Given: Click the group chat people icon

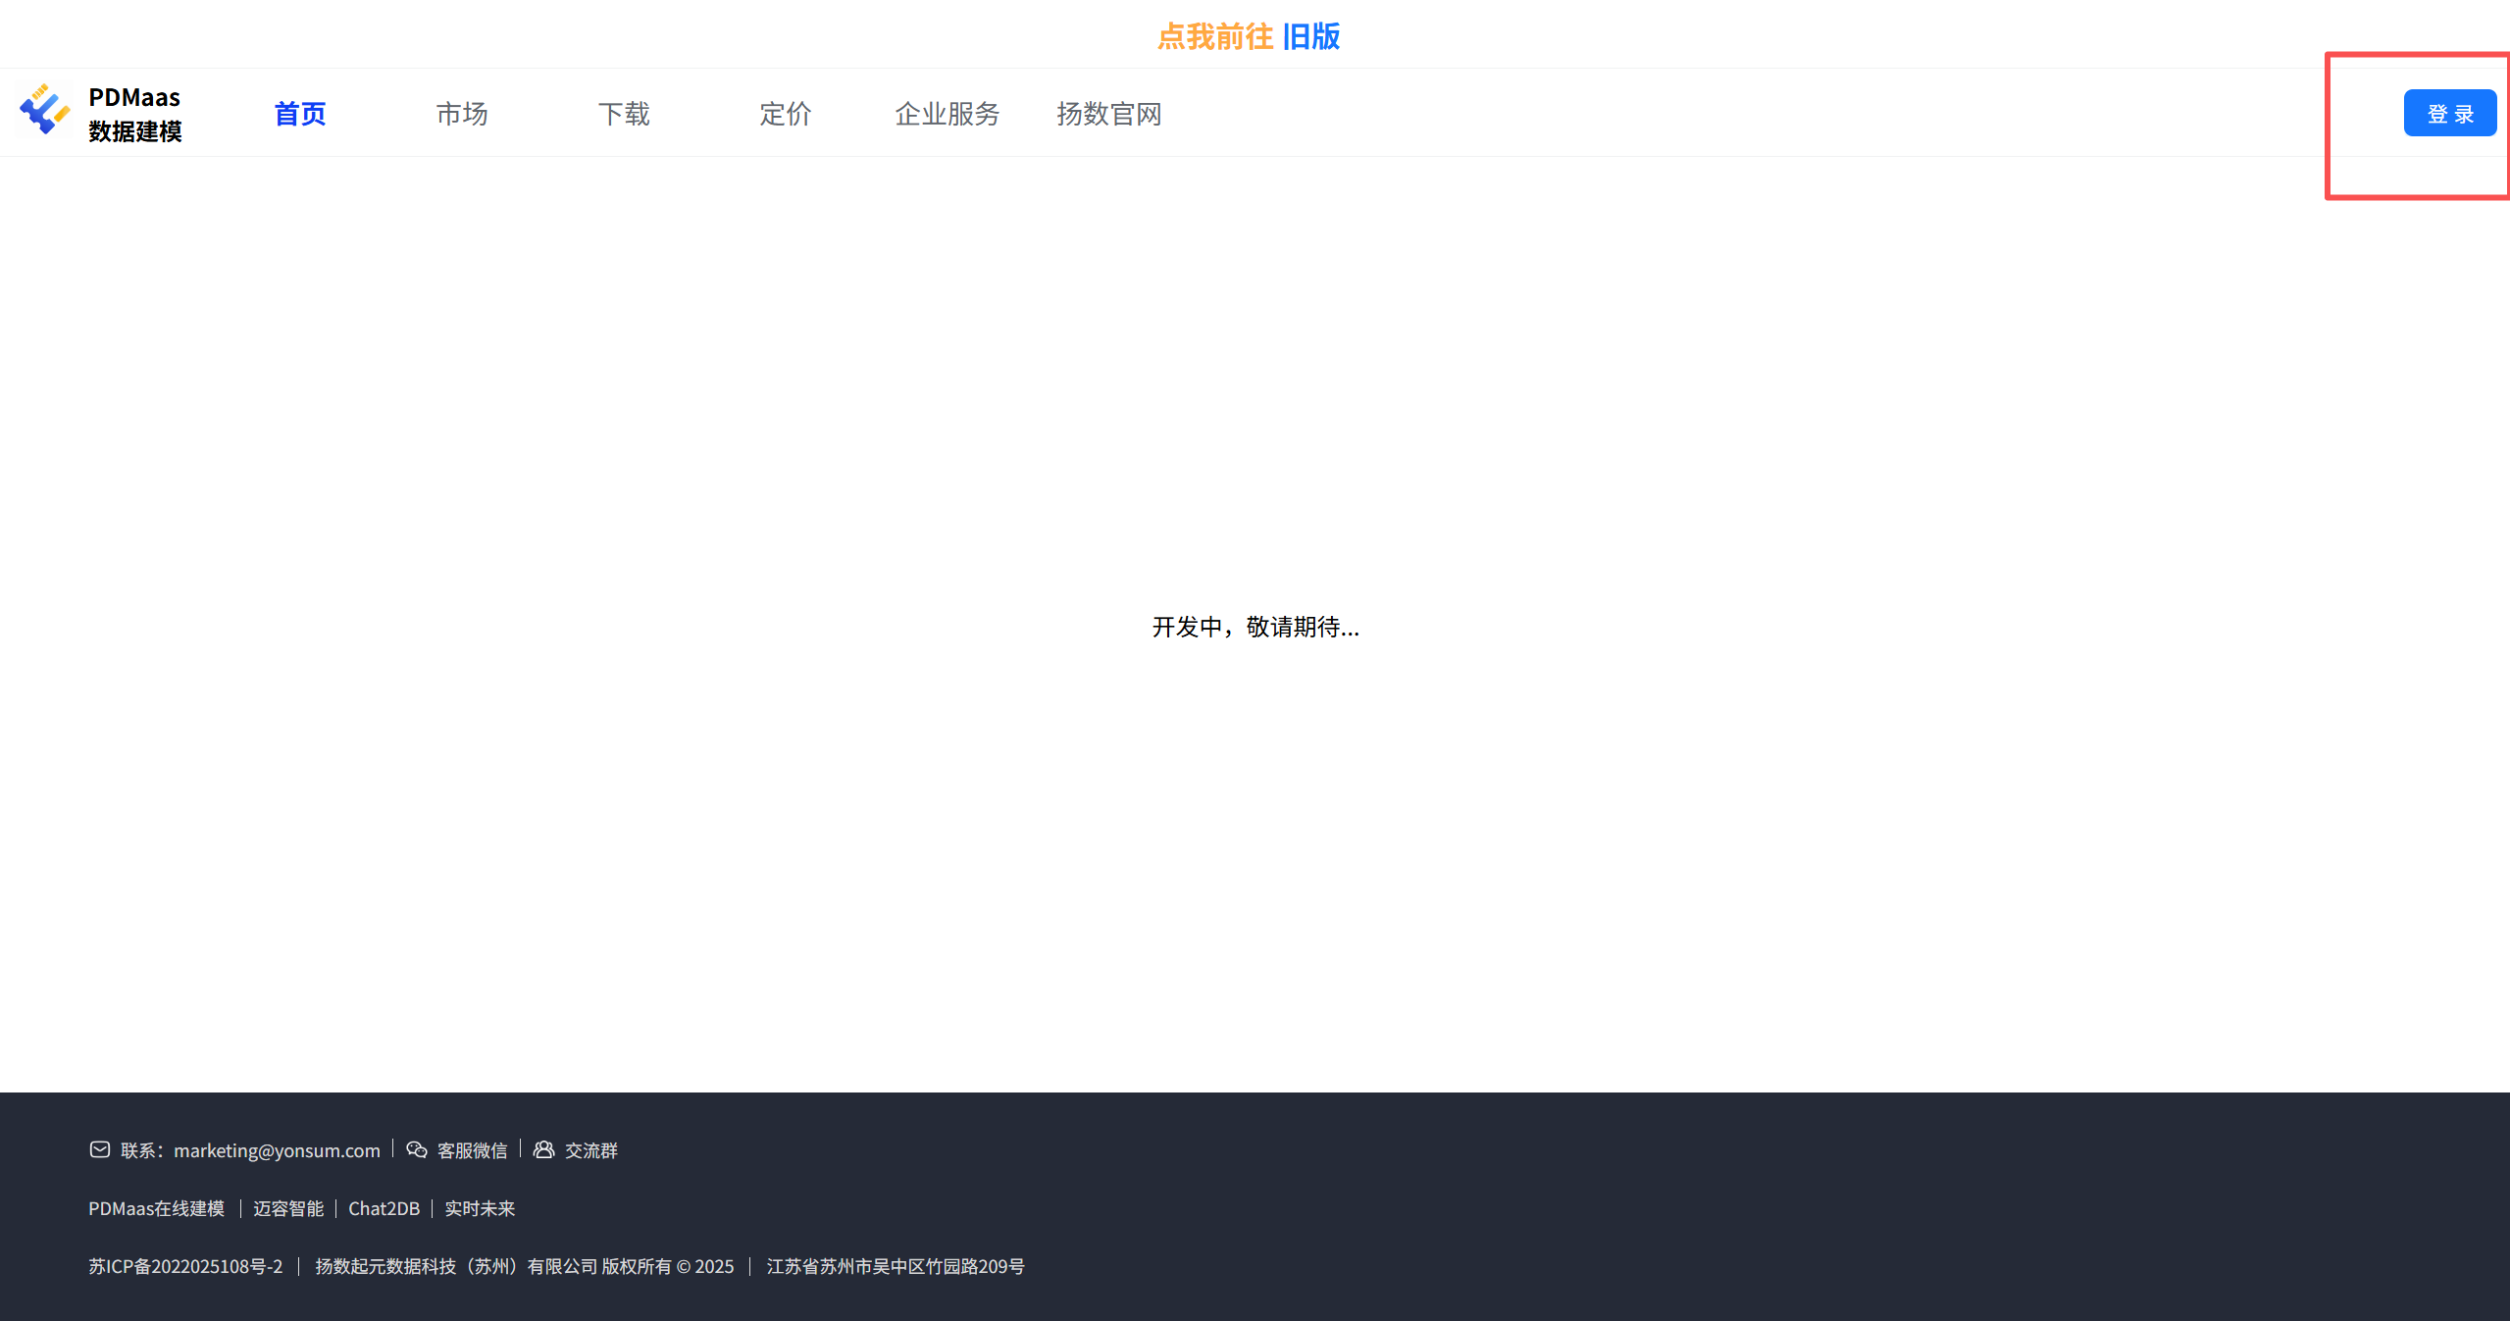Looking at the screenshot, I should coord(543,1149).
